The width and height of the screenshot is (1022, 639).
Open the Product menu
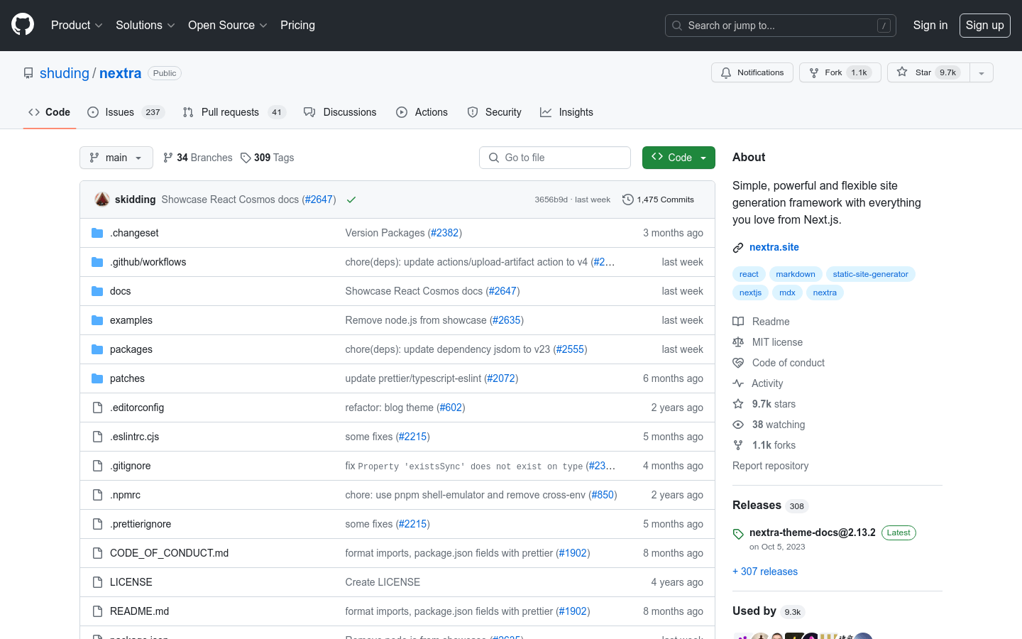click(77, 25)
